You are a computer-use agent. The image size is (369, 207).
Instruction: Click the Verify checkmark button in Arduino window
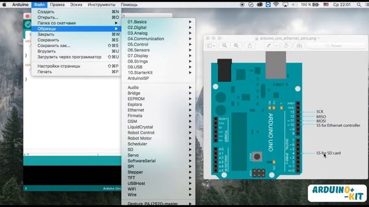[28, 24]
